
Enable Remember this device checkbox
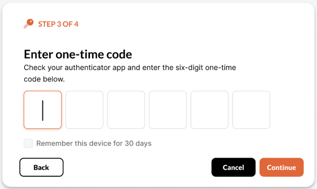[x=28, y=143]
